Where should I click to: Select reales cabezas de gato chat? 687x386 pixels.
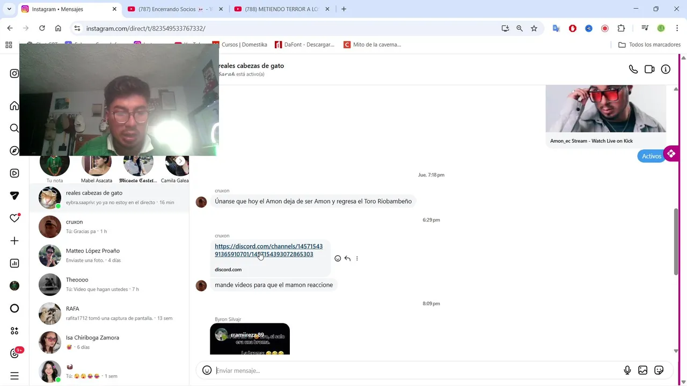[109, 198]
